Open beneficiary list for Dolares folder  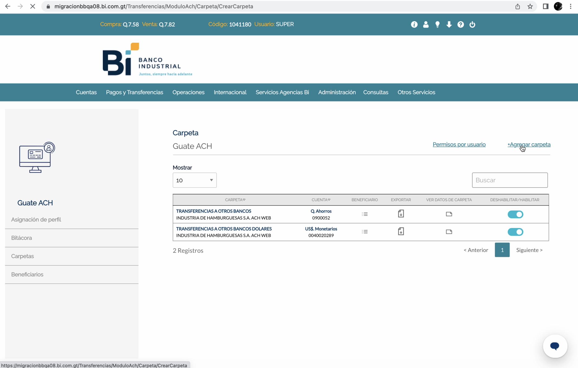click(x=364, y=232)
